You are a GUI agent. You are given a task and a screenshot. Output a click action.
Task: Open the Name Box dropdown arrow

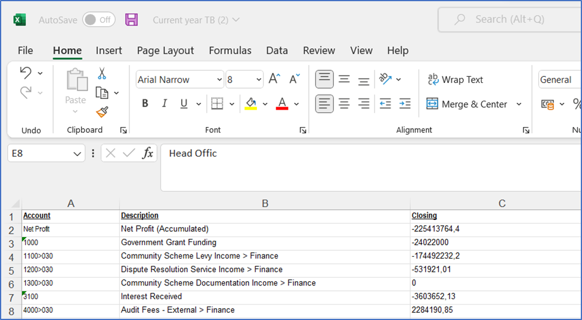(x=78, y=154)
